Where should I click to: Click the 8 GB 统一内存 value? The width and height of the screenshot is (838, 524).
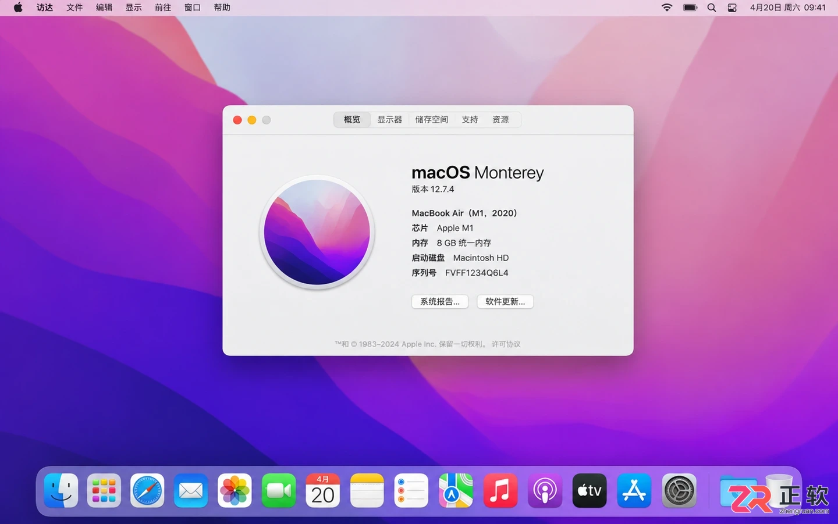pos(464,243)
